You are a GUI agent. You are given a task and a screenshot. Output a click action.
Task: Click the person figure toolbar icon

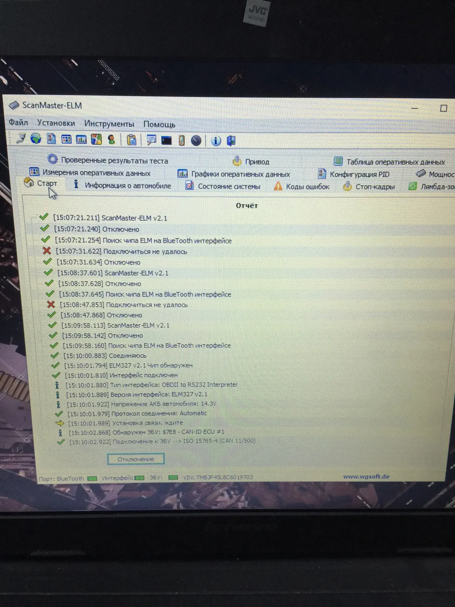112,140
